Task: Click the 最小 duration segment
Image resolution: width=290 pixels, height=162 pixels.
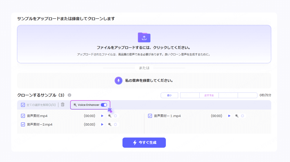Action: 169,95
